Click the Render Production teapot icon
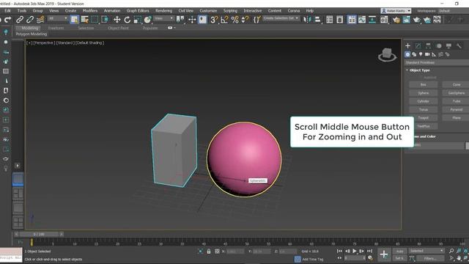469x264 pixels. (x=417, y=20)
